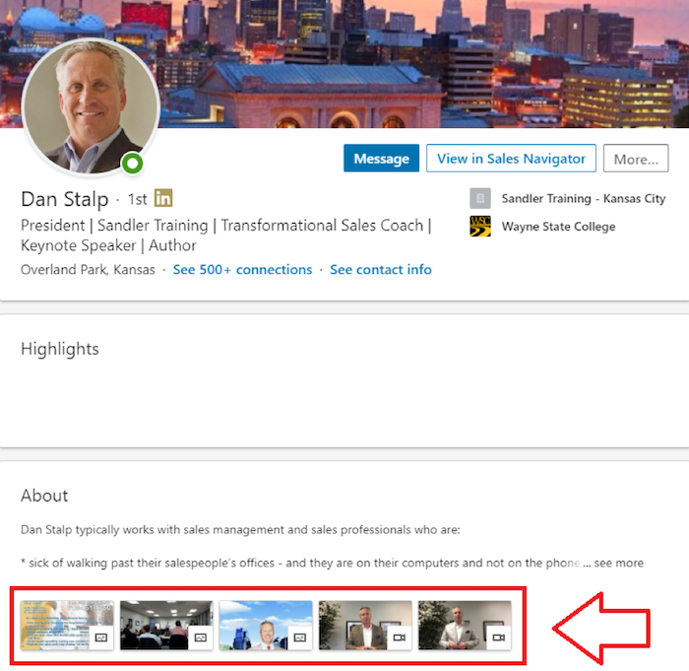Click the Wayne State College logo icon
689x671 pixels.
coord(480,227)
